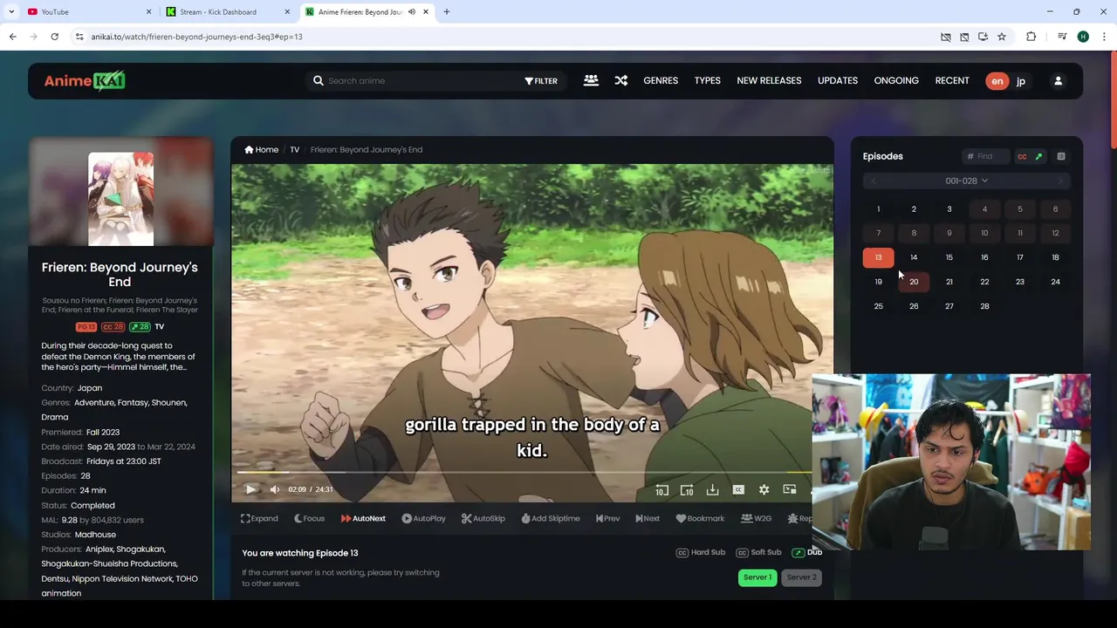This screenshot has width=1117, height=628.
Task: Focus episode Find number field
Action: [x=986, y=156]
